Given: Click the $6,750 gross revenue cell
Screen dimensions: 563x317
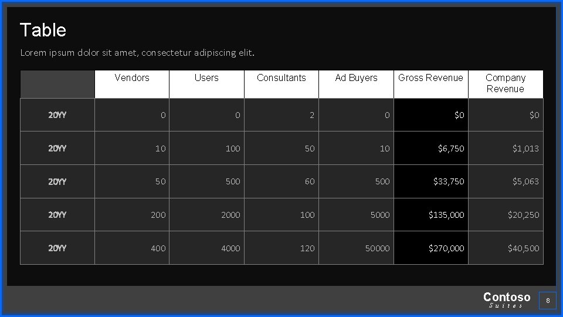Looking at the screenshot, I should [x=431, y=148].
